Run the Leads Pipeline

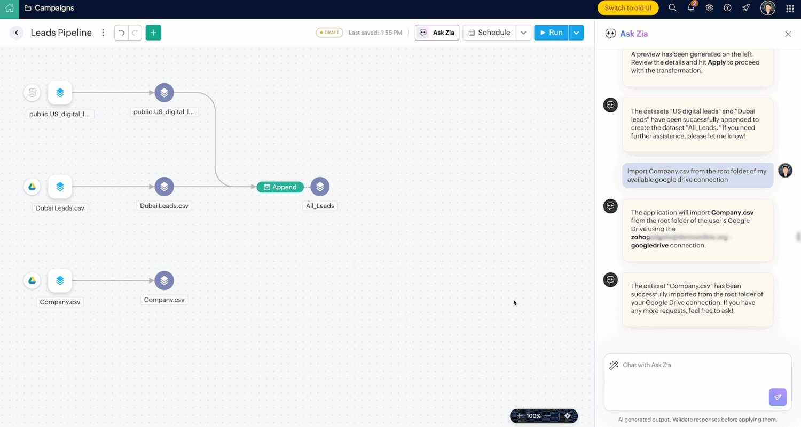tap(551, 33)
